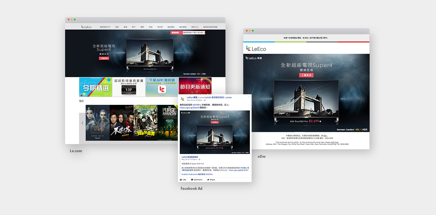Click the 'click here' unsubscribe link in the eDM

[x=334, y=142]
